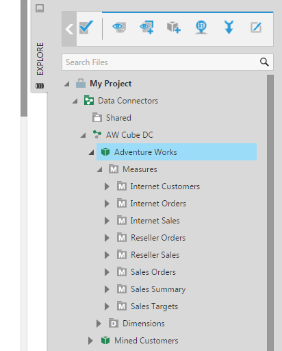Select the Reseller Orders text
The width and height of the screenshot is (282, 351).
point(158,238)
